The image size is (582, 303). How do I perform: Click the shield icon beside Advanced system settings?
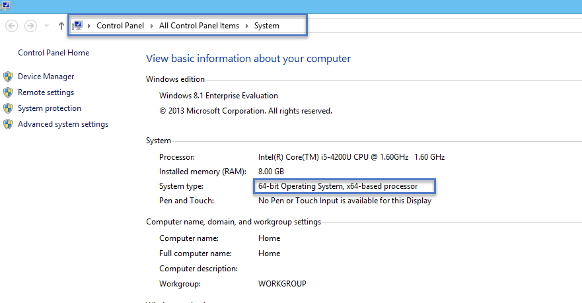[8, 124]
